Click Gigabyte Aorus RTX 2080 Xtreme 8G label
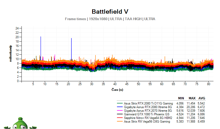This screenshot has width=220, height=129. 148,107
